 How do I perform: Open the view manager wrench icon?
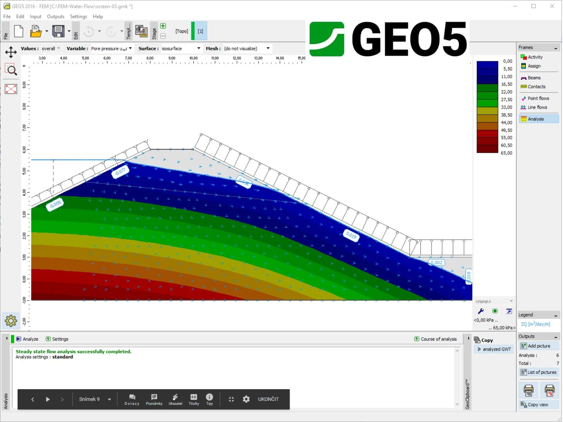pyautogui.click(x=509, y=311)
